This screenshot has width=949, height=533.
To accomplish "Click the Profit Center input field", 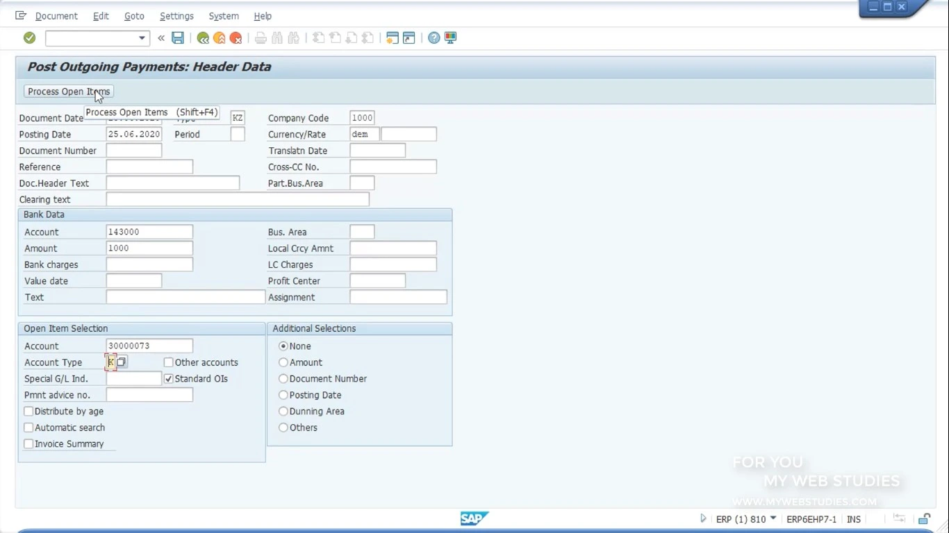I will (378, 281).
